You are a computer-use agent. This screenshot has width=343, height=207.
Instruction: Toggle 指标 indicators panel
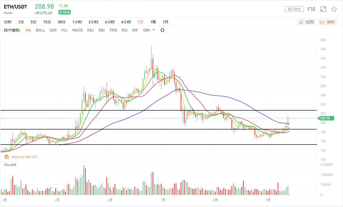click(328, 22)
